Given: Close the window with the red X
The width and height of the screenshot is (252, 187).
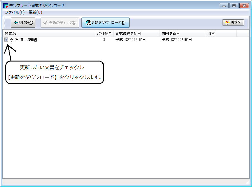Looking at the screenshot, I should [244, 6].
